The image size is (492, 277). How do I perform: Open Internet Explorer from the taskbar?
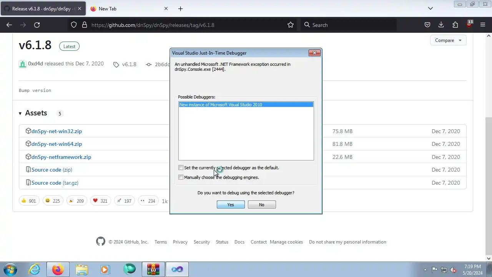pyautogui.click(x=34, y=269)
